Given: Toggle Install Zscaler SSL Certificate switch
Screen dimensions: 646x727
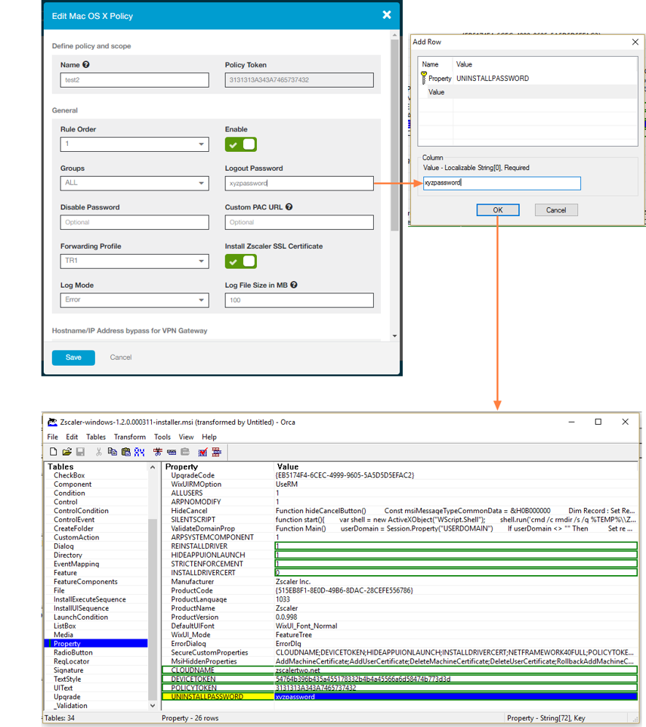Looking at the screenshot, I should [241, 261].
